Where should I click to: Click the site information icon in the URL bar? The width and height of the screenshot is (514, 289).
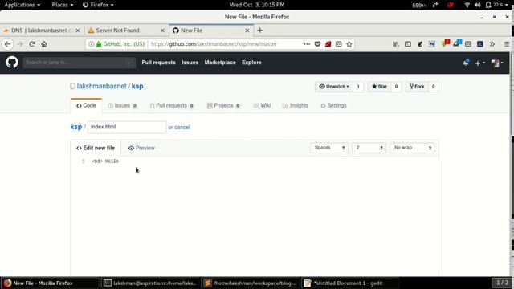pyautogui.click(x=91, y=44)
